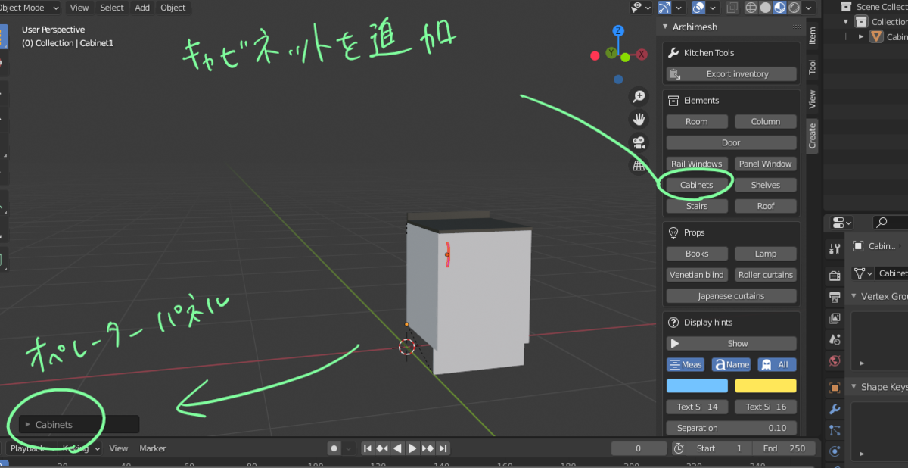The height and width of the screenshot is (468, 908).
Task: Toggle viewport gizmos display
Action: [665, 8]
